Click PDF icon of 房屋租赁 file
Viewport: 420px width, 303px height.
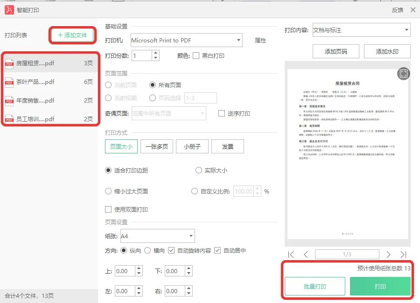9,63
